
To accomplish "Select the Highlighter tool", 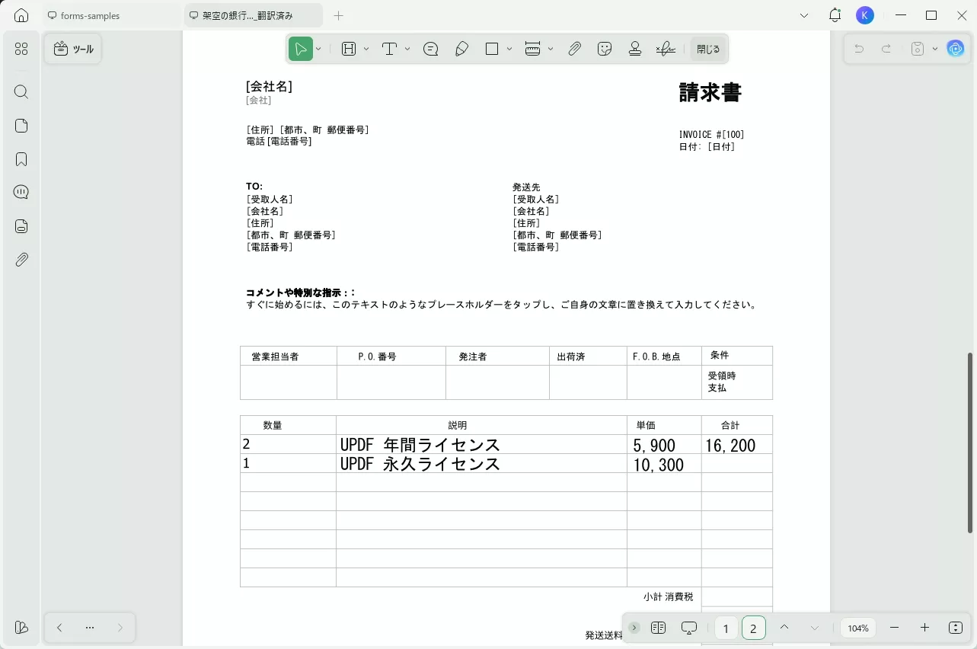I will click(461, 48).
